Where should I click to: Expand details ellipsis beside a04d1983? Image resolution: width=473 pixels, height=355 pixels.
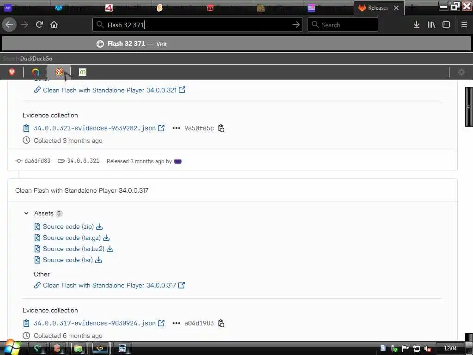[176, 323]
